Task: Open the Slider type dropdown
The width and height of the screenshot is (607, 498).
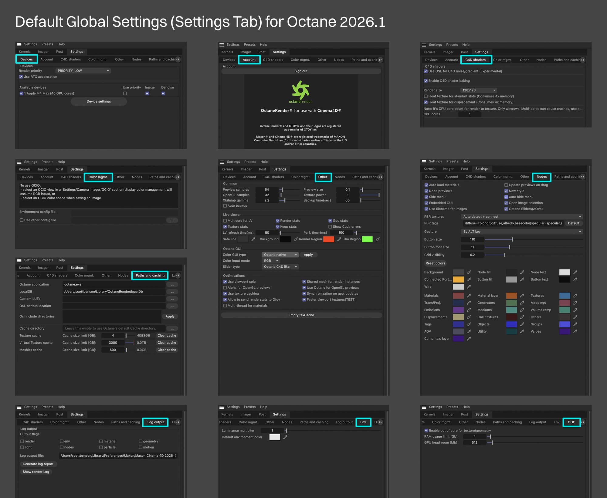Action: pos(280,267)
